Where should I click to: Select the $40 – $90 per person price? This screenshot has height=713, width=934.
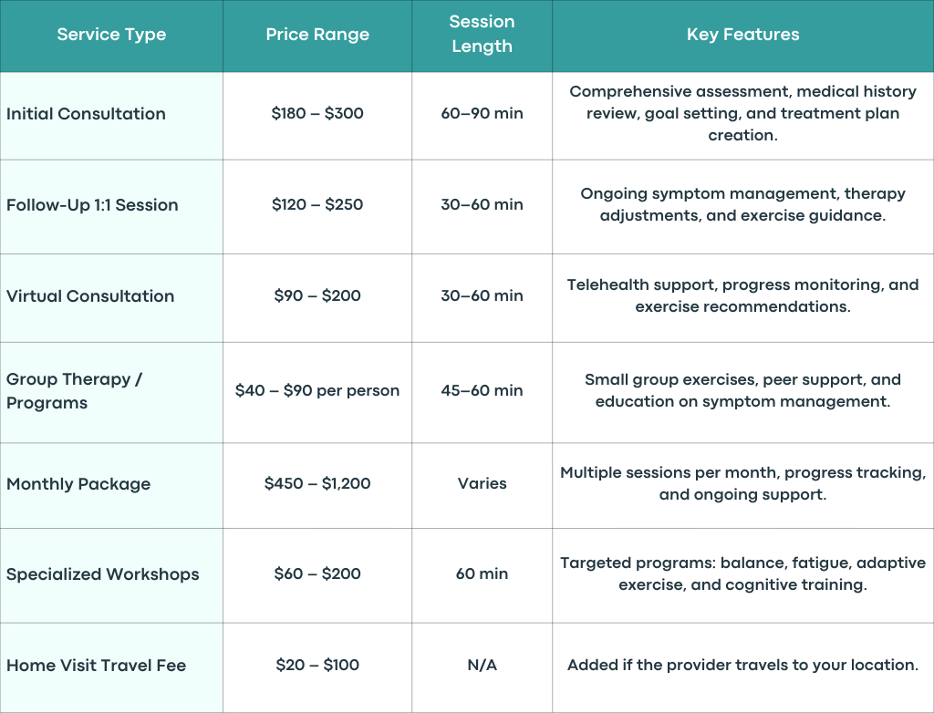317,390
